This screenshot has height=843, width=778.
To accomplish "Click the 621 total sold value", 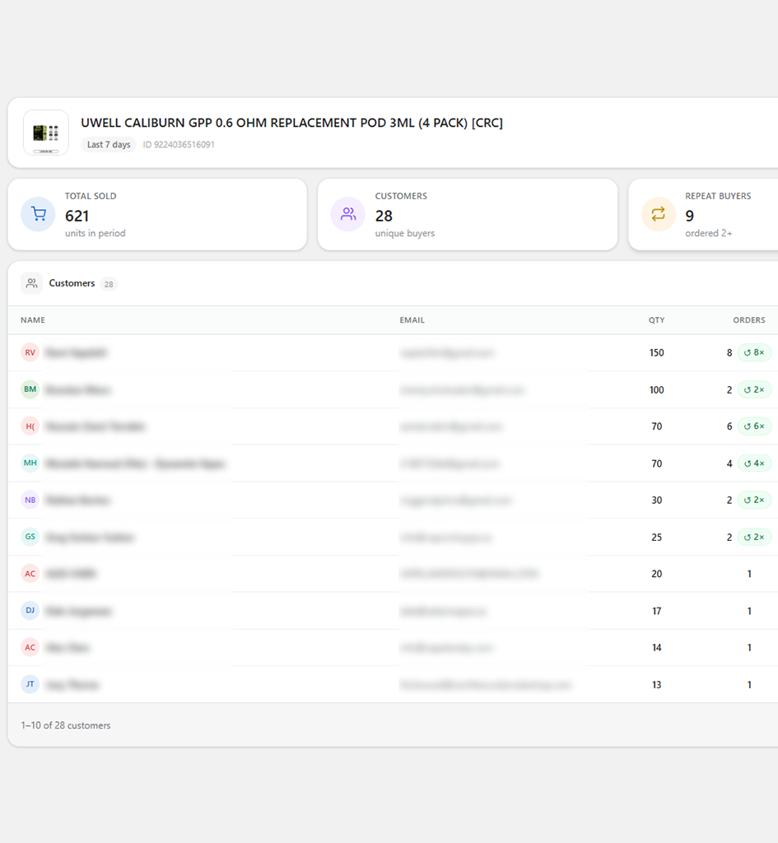I will coord(77,216).
